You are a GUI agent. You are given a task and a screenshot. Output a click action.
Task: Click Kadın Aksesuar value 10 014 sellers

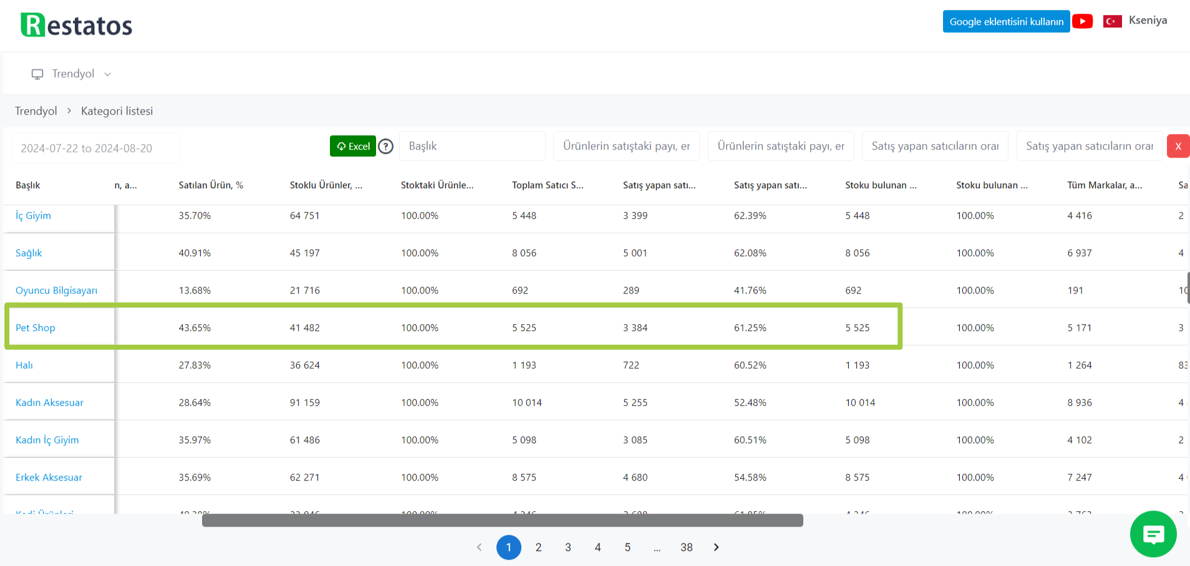point(527,403)
